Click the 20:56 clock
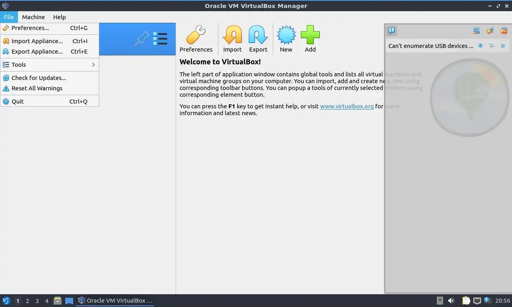Image resolution: width=512 pixels, height=307 pixels. pos(502,301)
